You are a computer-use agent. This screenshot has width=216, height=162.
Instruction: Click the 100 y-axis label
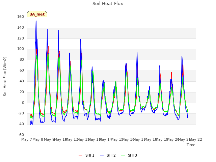pos(21,49)
